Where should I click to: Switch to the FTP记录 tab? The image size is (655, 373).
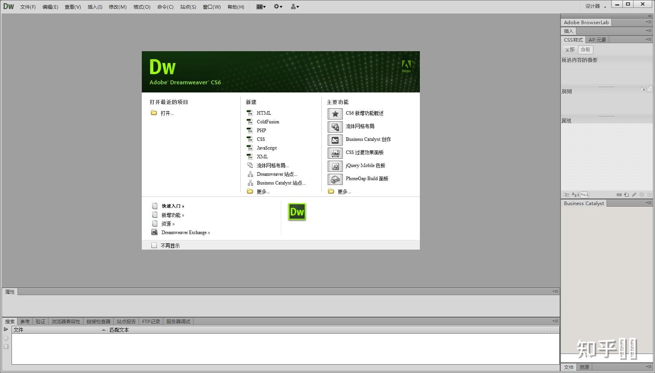click(x=151, y=321)
